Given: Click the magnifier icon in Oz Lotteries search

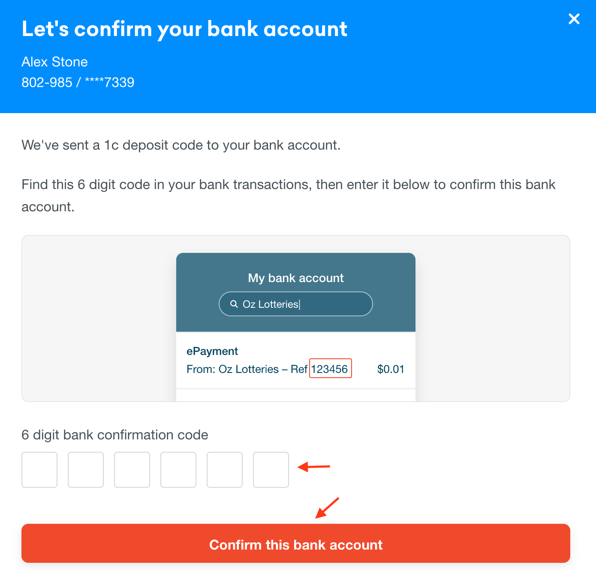Looking at the screenshot, I should 234,304.
